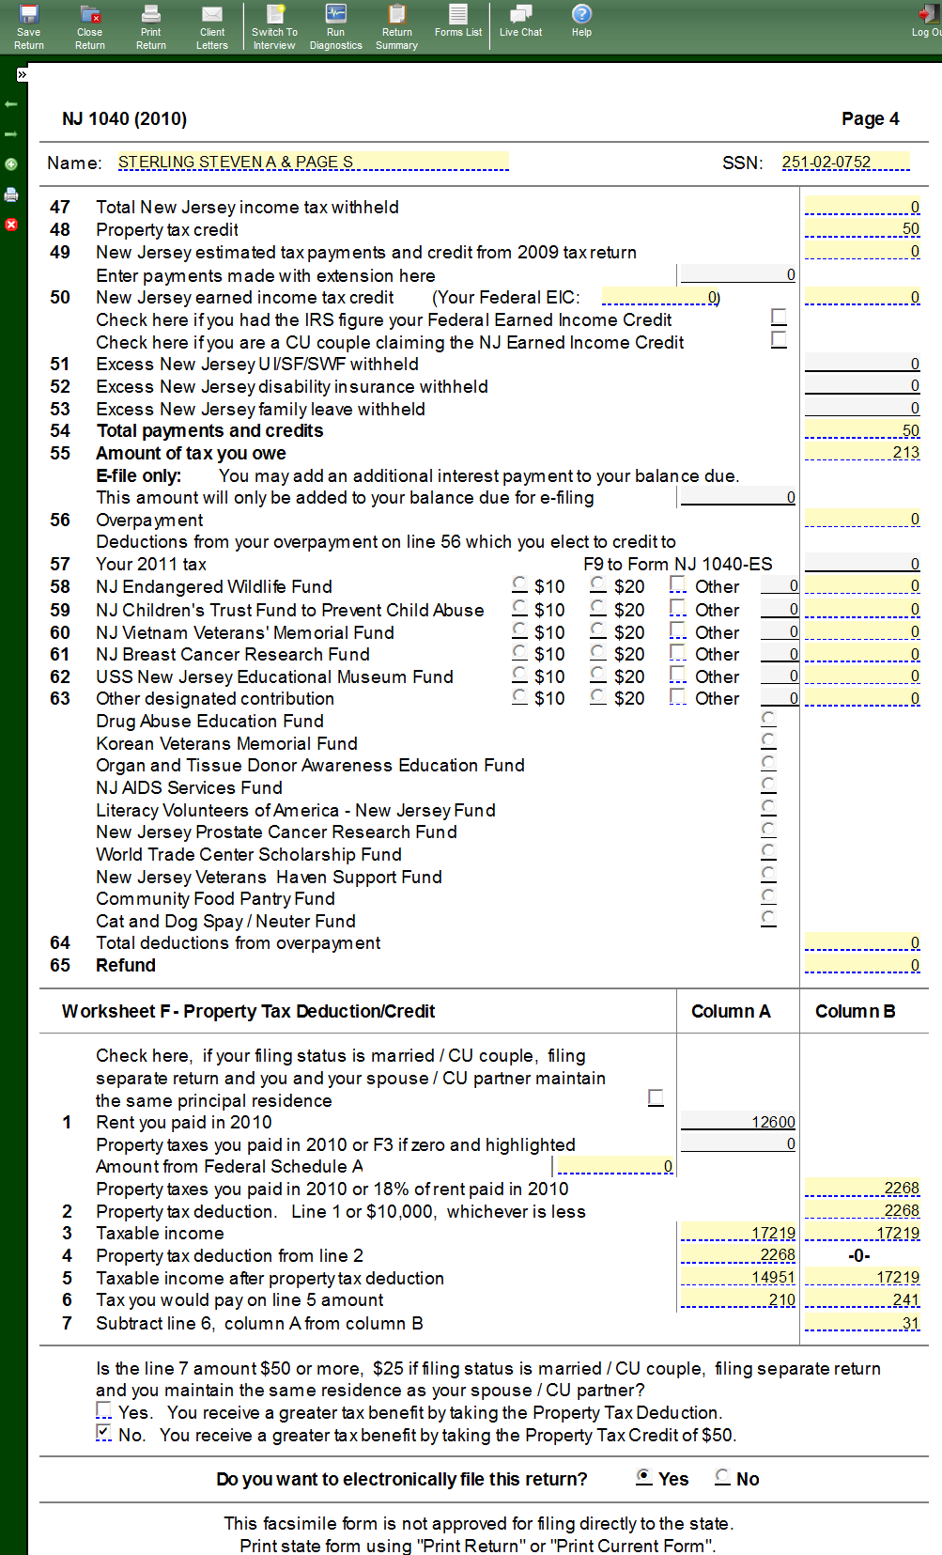
Task: Select $20 for NJ Breast Cancer Research Fund
Action: point(598,652)
